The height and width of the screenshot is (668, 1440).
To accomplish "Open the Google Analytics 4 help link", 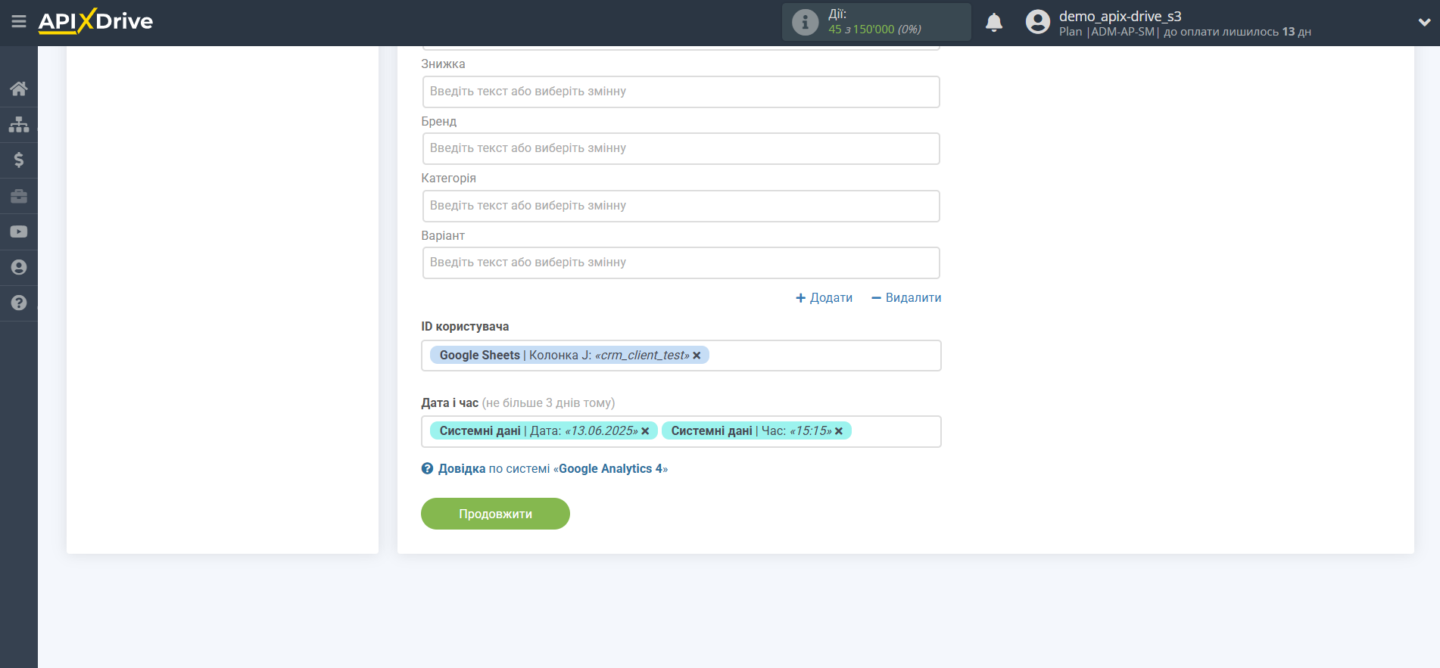I will pos(553,469).
